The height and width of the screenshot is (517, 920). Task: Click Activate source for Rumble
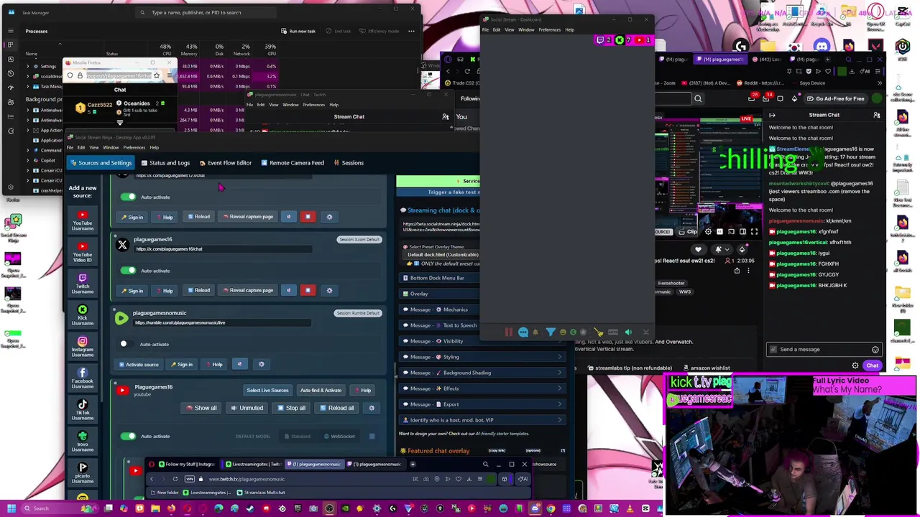138,364
